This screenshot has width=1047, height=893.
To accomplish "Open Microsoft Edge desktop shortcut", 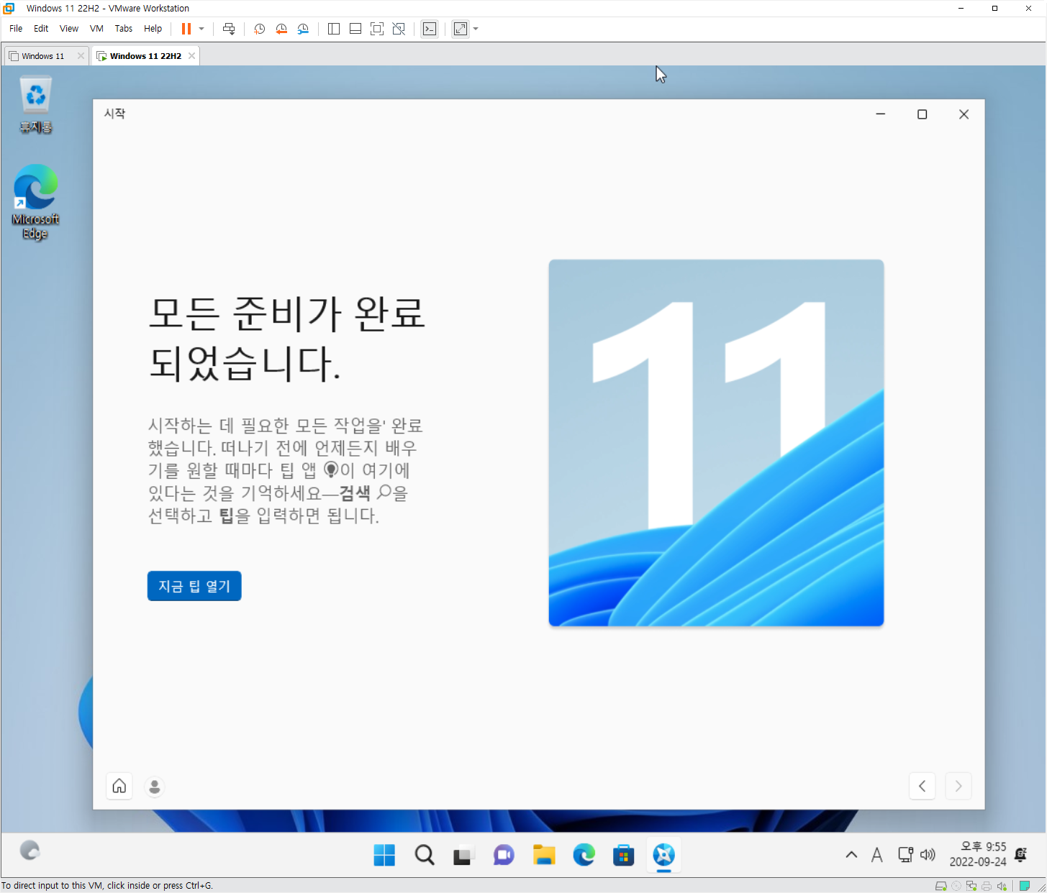I will [x=35, y=202].
